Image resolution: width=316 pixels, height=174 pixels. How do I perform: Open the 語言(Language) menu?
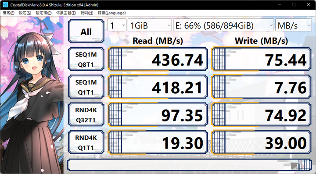click(x=111, y=13)
